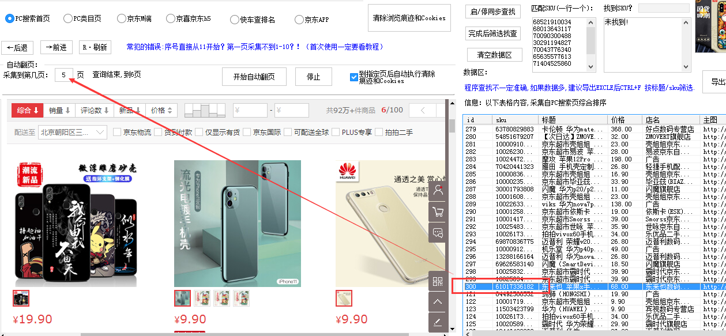Click the 清除浏览痕迹和Cookies button

409,18
